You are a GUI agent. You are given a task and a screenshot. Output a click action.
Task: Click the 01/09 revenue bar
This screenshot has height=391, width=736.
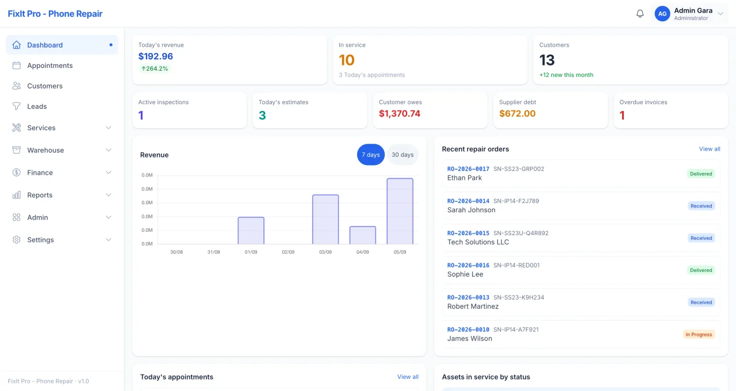[x=251, y=231]
